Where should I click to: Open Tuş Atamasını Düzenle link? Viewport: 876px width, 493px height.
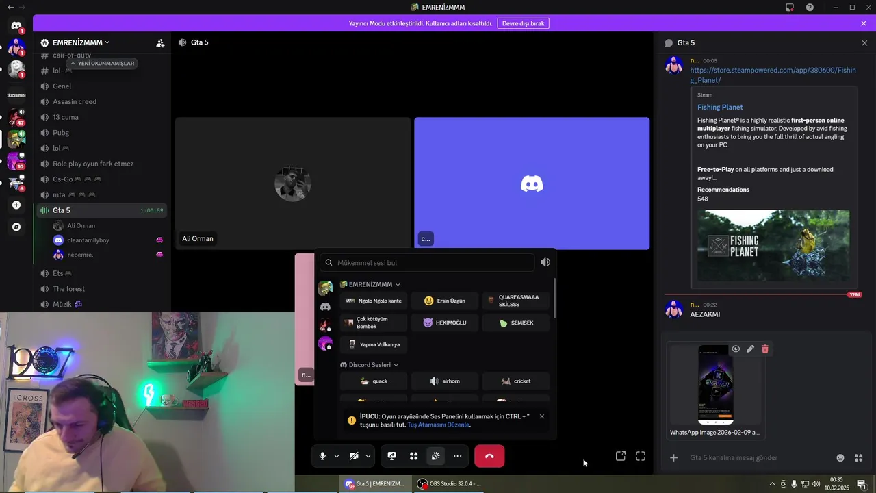(x=438, y=425)
